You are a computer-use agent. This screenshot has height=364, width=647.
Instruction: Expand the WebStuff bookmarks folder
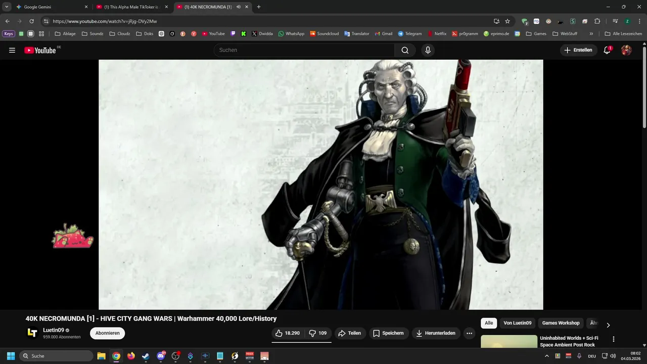(x=565, y=34)
